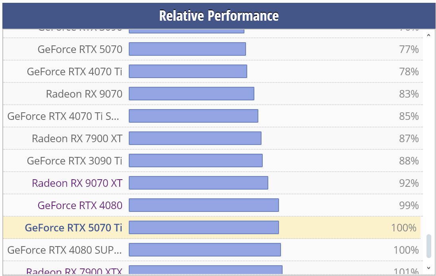Open the GeForce RTX 3090 Ti link
Image resolution: width=436 pixels, height=276 pixels.
pos(75,161)
